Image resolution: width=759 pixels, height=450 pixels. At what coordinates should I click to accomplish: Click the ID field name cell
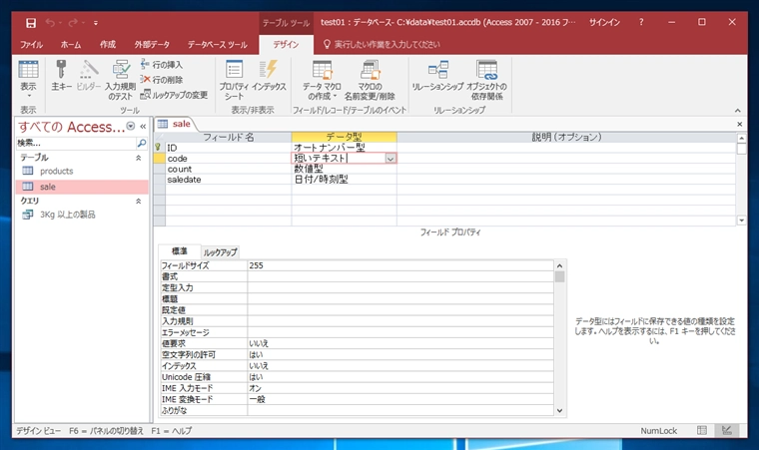point(229,148)
